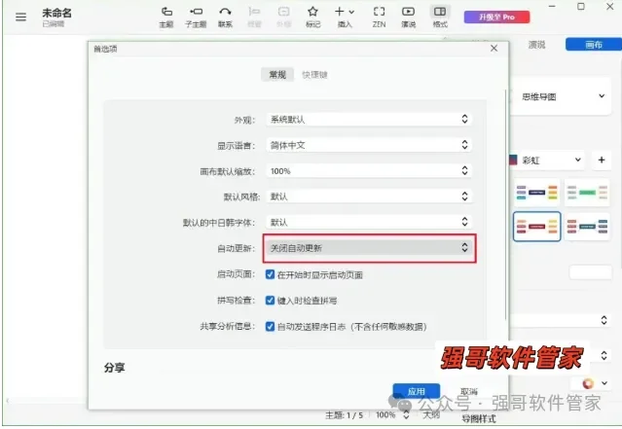Screen dimensions: 622x429
Task: Open the 外观 appearance dropdown
Action: [x=369, y=120]
